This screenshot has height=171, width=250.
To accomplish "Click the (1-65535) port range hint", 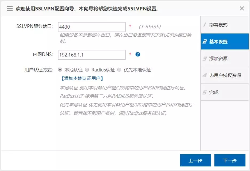I will 150,27.
